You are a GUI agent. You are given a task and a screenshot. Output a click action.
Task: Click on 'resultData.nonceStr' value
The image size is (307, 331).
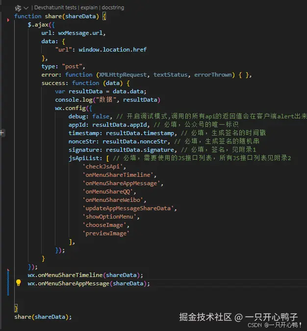point(135,141)
